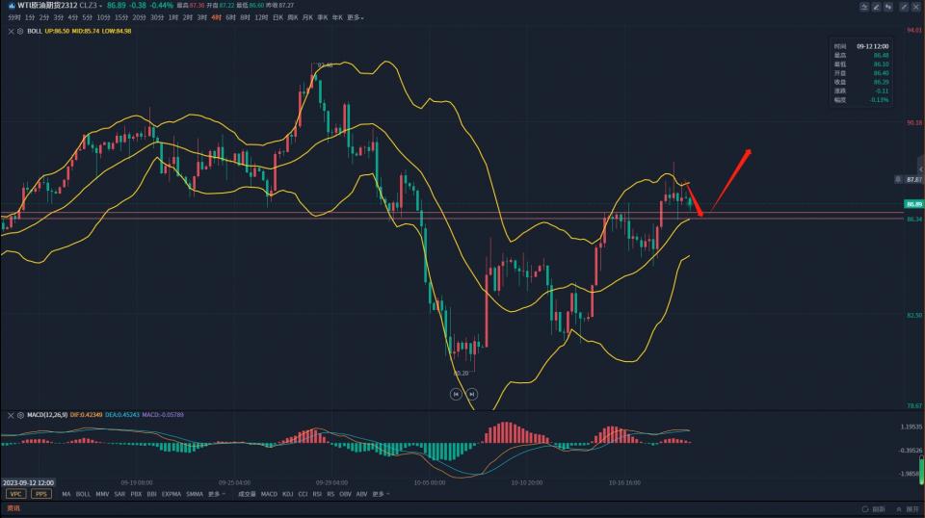Show MACD sub-indicator
The image size is (925, 518).
269,494
